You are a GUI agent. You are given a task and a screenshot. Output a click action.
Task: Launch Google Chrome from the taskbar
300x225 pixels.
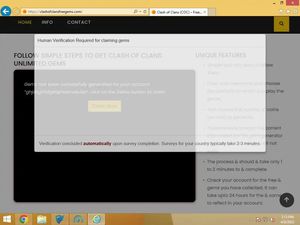(x=24, y=219)
